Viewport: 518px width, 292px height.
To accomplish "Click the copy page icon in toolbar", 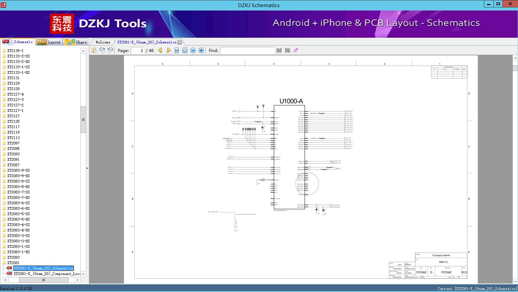I will [x=94, y=50].
